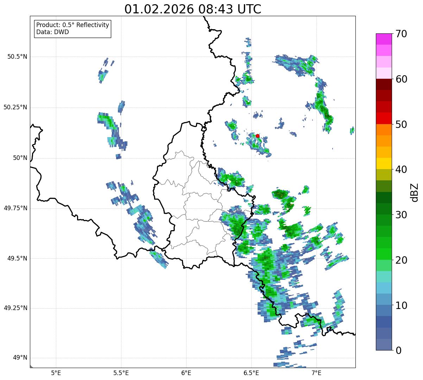The width and height of the screenshot is (423, 380).
Task: Click the longitude label 5°E
Action: tap(56, 373)
